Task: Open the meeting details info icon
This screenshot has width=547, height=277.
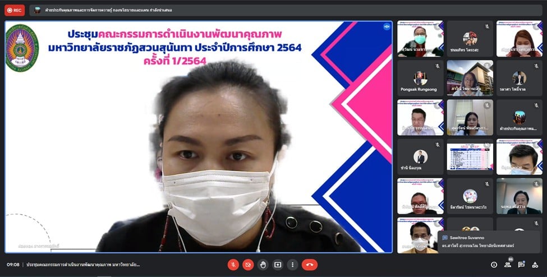Action: pos(494,265)
